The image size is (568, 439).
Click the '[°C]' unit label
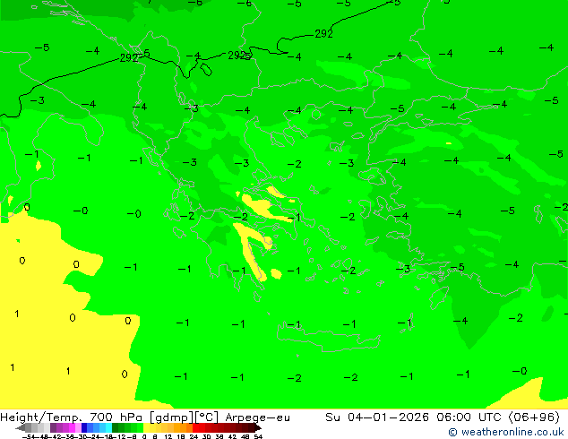click(x=206, y=417)
